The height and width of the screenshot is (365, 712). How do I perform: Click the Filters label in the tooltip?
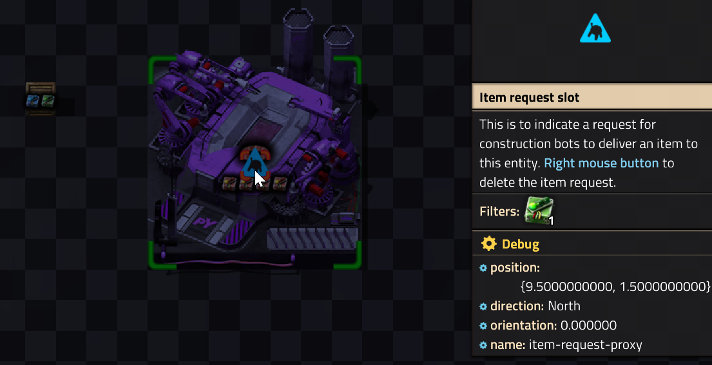[499, 211]
